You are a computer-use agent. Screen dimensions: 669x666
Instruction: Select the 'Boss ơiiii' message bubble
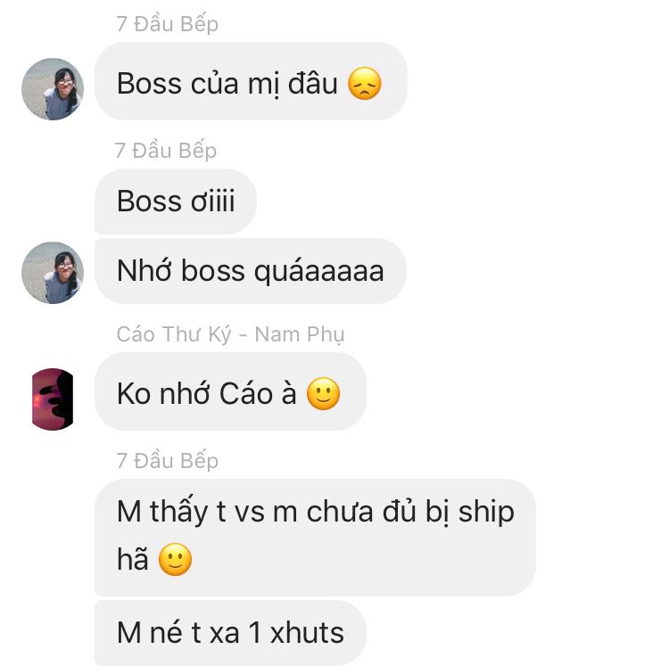coord(176,201)
